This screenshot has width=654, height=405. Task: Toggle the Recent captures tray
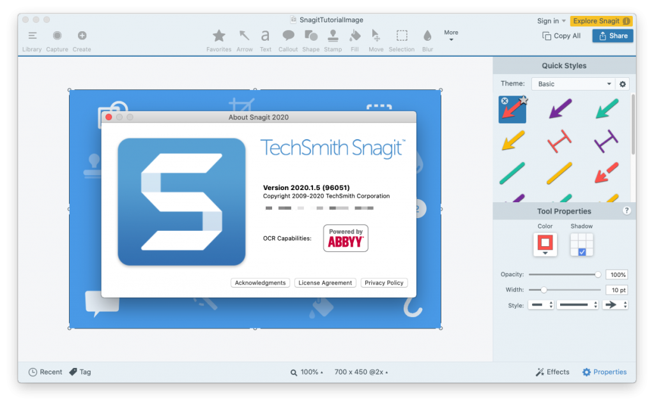(45, 372)
